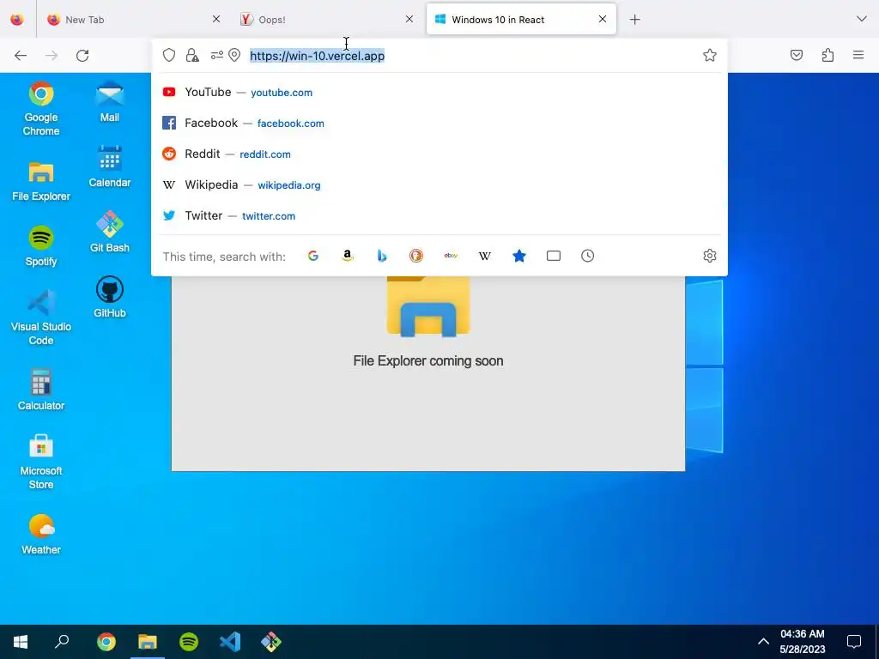This screenshot has height=659, width=879.
Task: Open the GitHub desktop icon
Action: click(109, 297)
